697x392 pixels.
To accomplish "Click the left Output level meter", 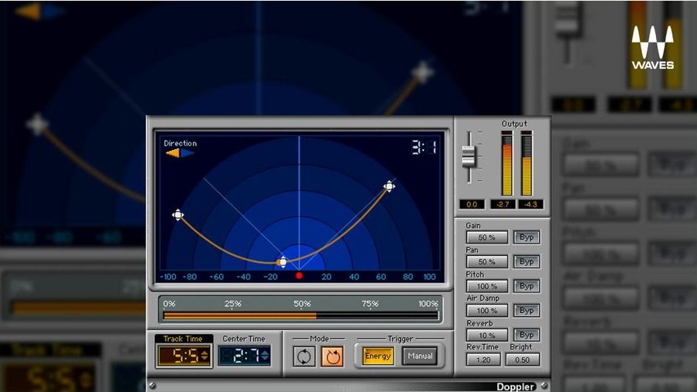I will pyautogui.click(x=506, y=163).
